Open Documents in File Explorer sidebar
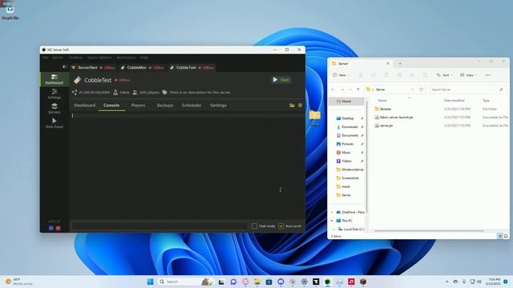The height and width of the screenshot is (288, 513). point(349,135)
